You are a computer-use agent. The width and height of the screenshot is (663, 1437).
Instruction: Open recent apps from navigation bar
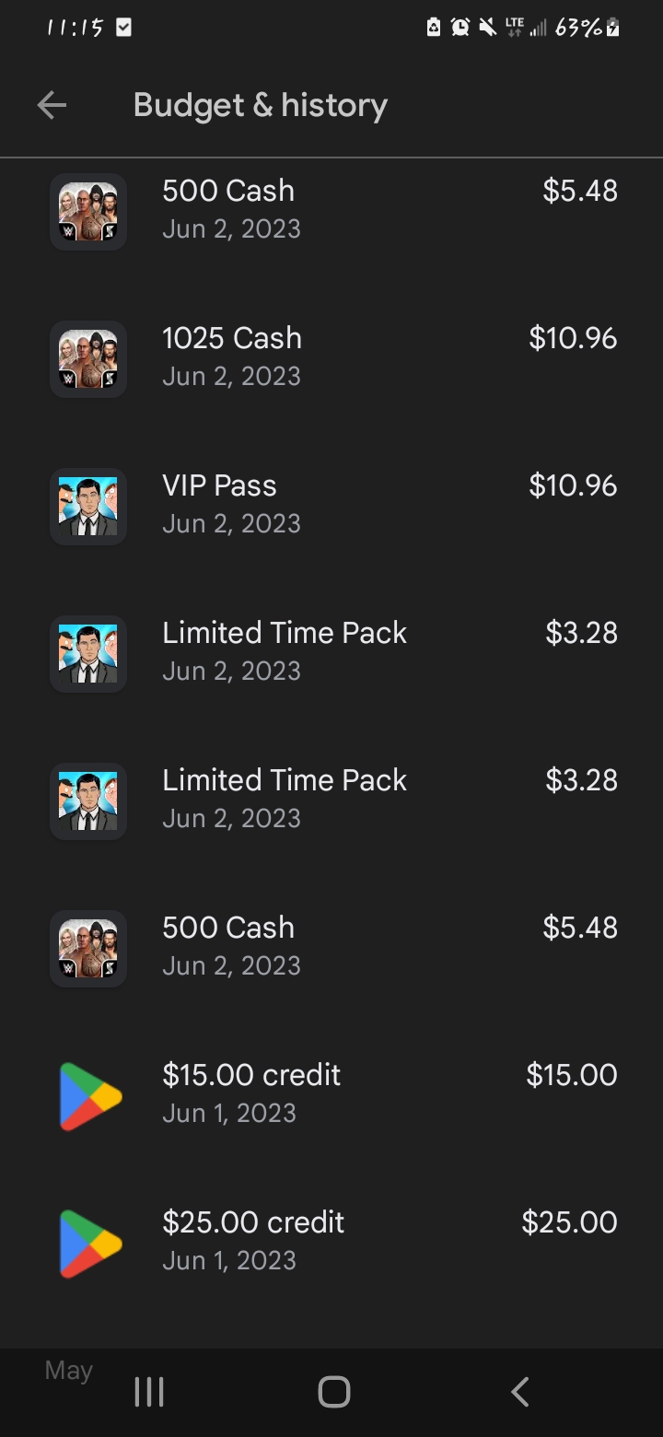[149, 1391]
